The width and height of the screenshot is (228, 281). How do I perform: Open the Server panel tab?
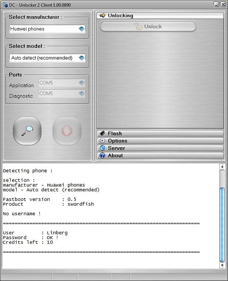160,148
